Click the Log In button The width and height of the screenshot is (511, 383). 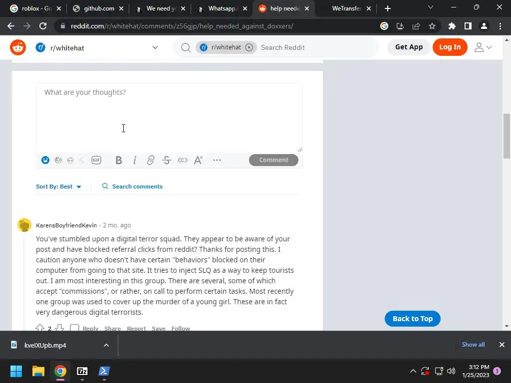(x=450, y=47)
